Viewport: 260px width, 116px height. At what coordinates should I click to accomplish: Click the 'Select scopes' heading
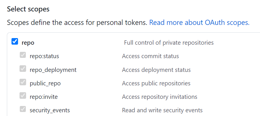pos(28,9)
